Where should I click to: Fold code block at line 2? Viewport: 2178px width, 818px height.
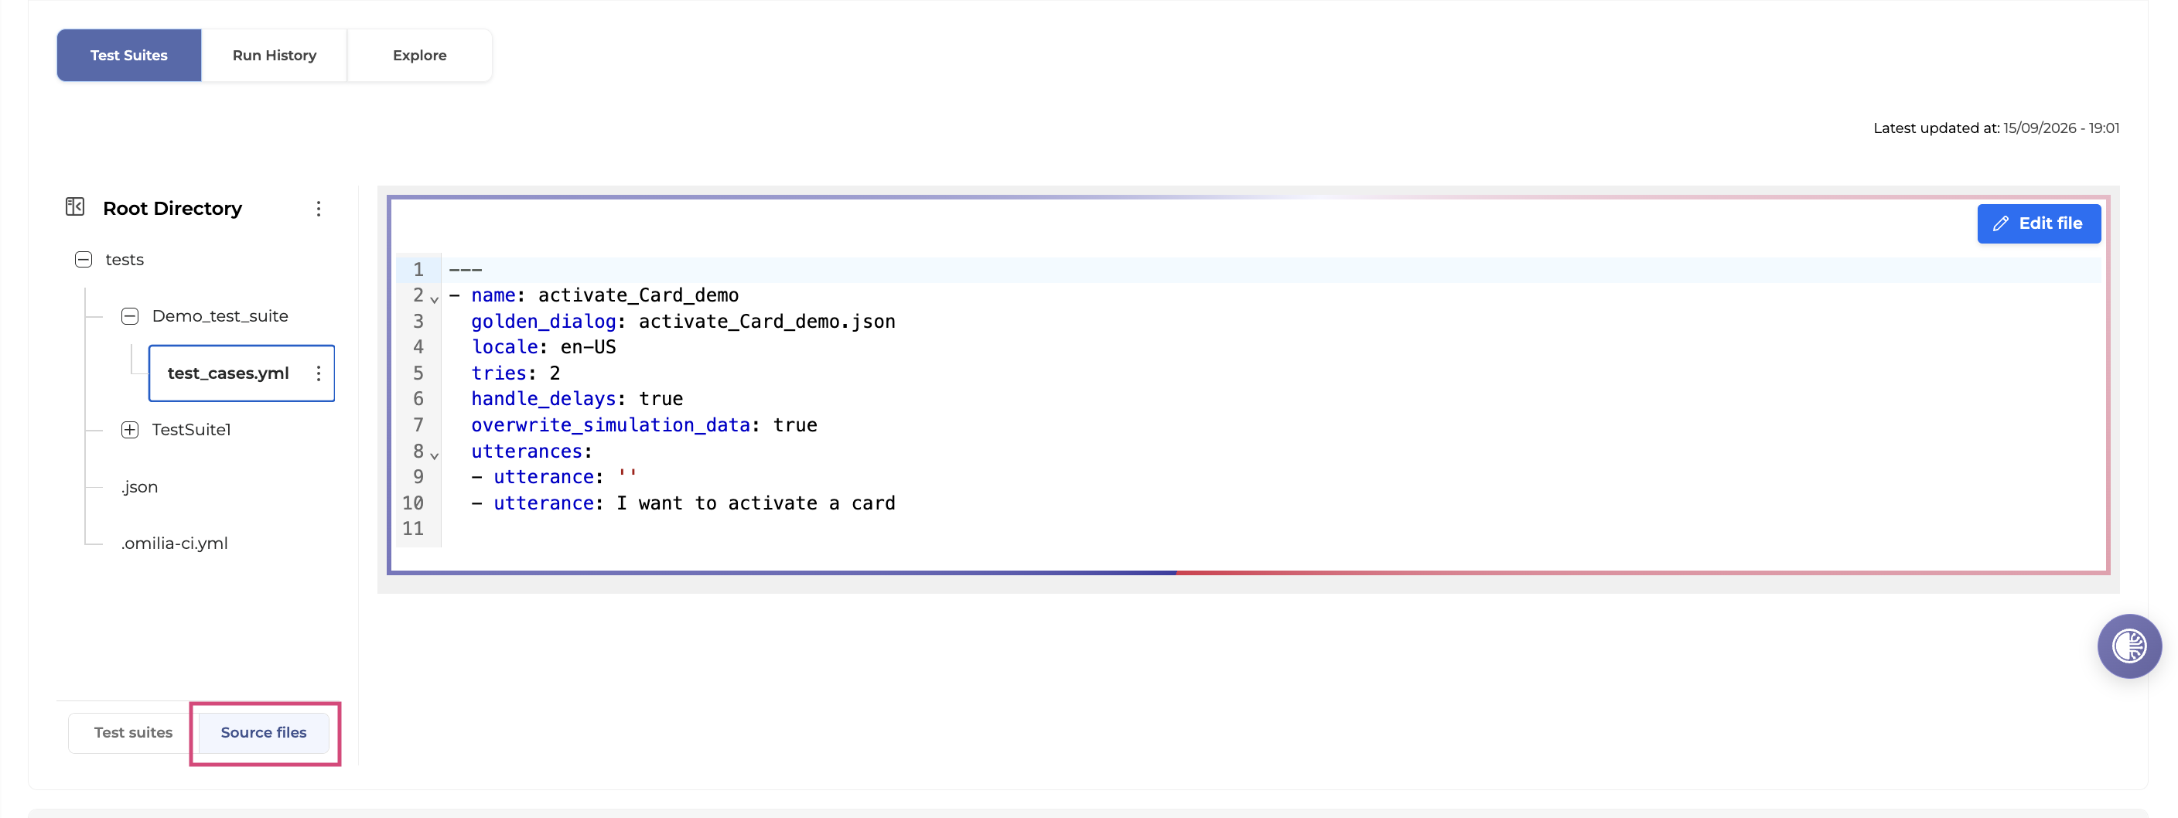pyautogui.click(x=435, y=298)
